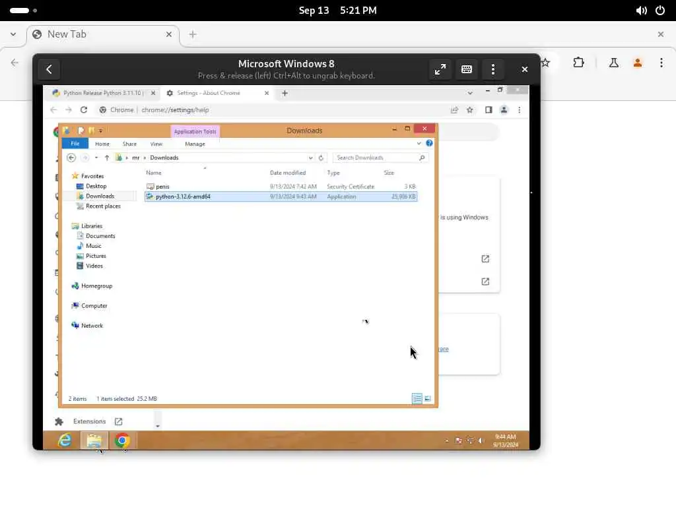
Task: Open the inner Chrome profile icon
Action: (x=504, y=110)
